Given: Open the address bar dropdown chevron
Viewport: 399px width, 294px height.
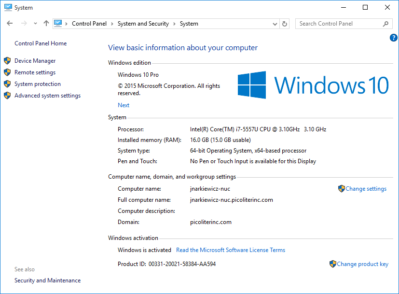Looking at the screenshot, I should 274,23.
